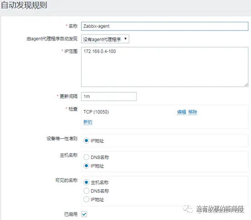This screenshot has height=220, width=251.
Task: Select DNS名称 radio under 主机名称
Action: tap(86, 157)
